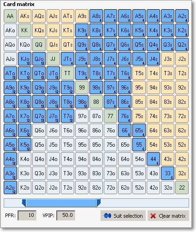
Task: Click the PFR value field
Action: point(27,215)
